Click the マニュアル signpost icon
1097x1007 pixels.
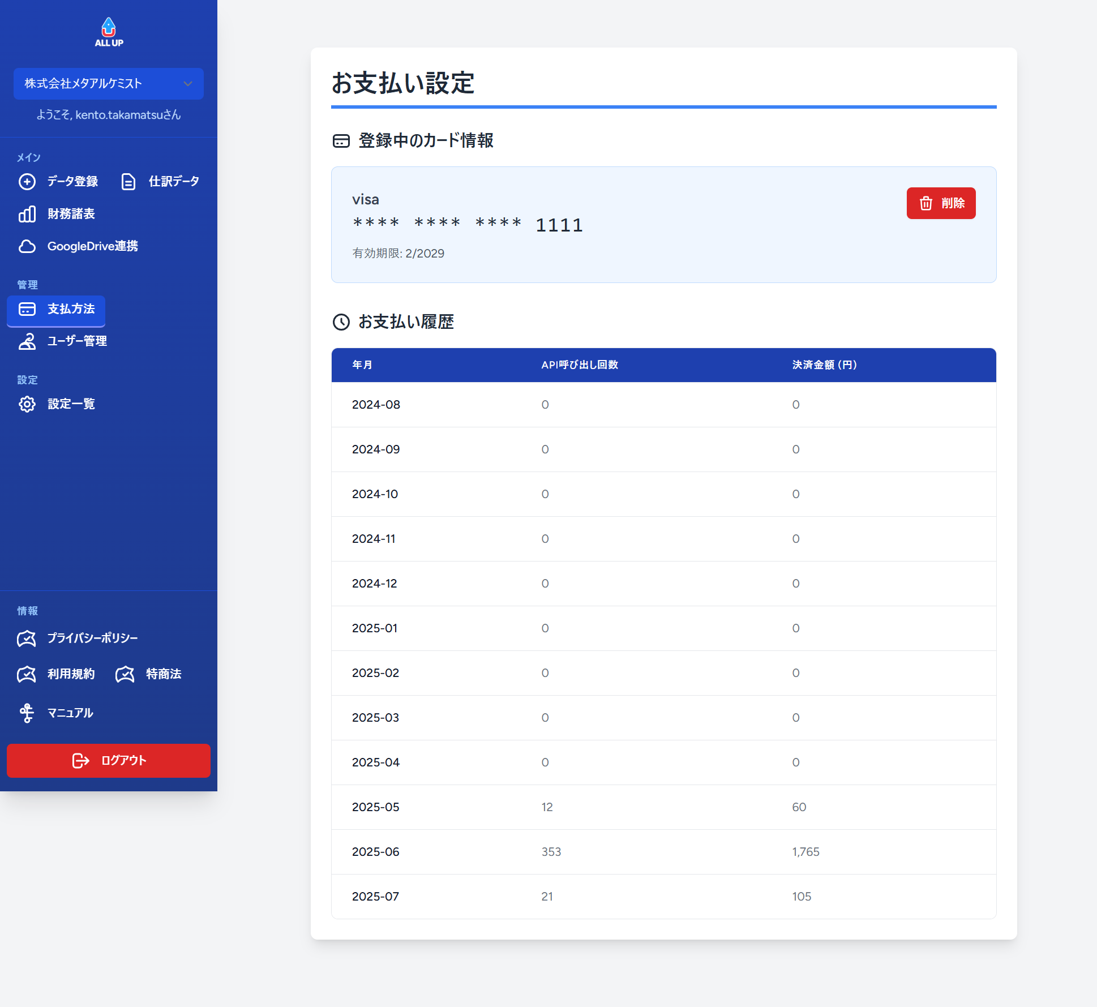[x=27, y=713]
